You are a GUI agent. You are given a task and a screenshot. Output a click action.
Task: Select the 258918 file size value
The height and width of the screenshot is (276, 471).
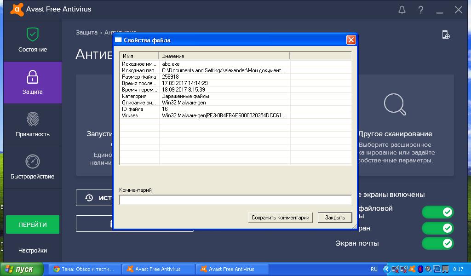point(170,77)
